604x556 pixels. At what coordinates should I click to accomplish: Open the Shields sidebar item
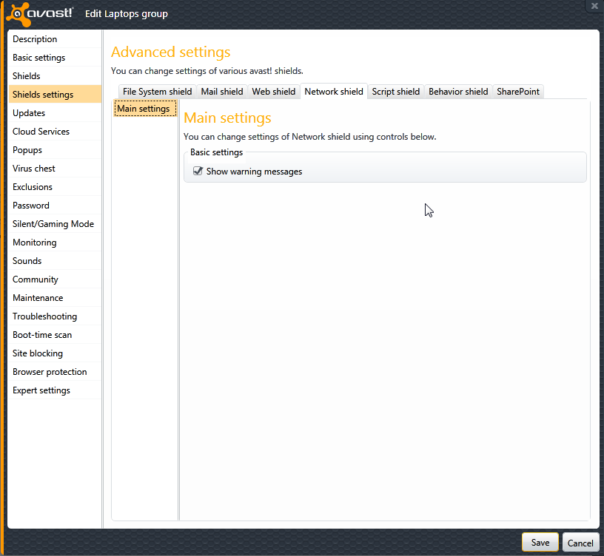coord(54,76)
